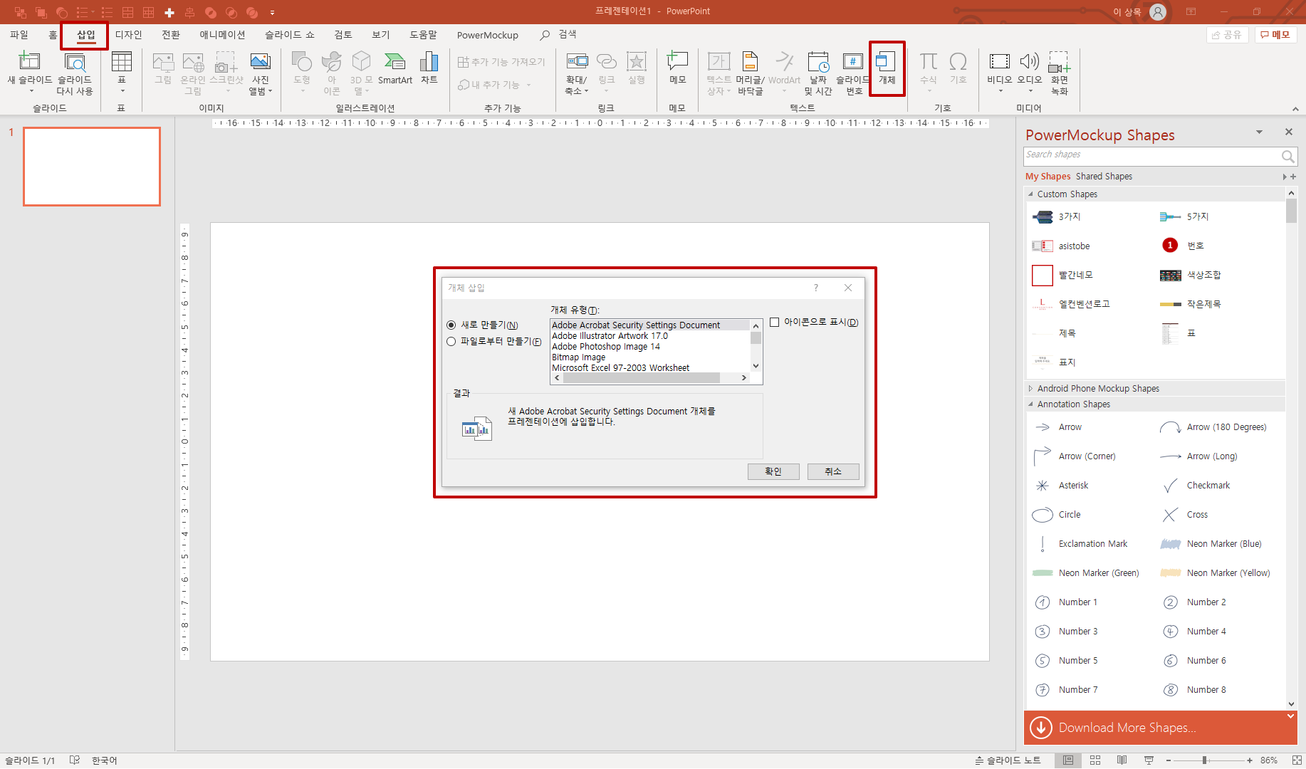This screenshot has height=769, width=1306.
Task: Select the 파일로부터 만들기 radio button
Action: (451, 342)
